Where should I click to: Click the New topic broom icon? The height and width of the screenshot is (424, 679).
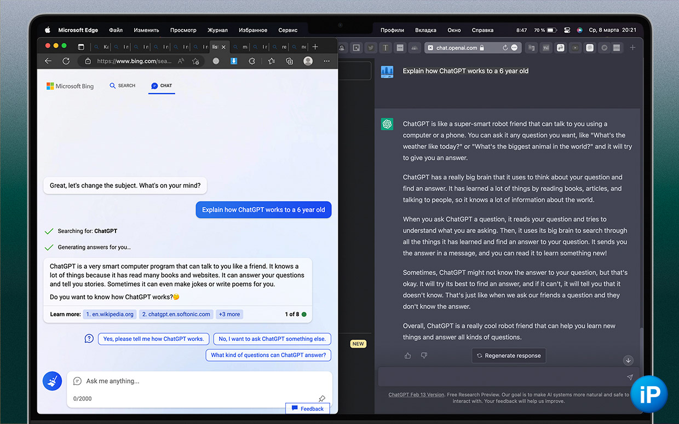[52, 381]
